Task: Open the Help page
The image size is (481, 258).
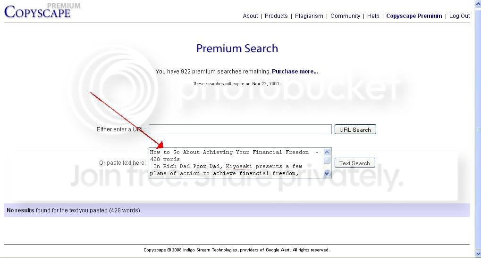Action: tap(373, 16)
